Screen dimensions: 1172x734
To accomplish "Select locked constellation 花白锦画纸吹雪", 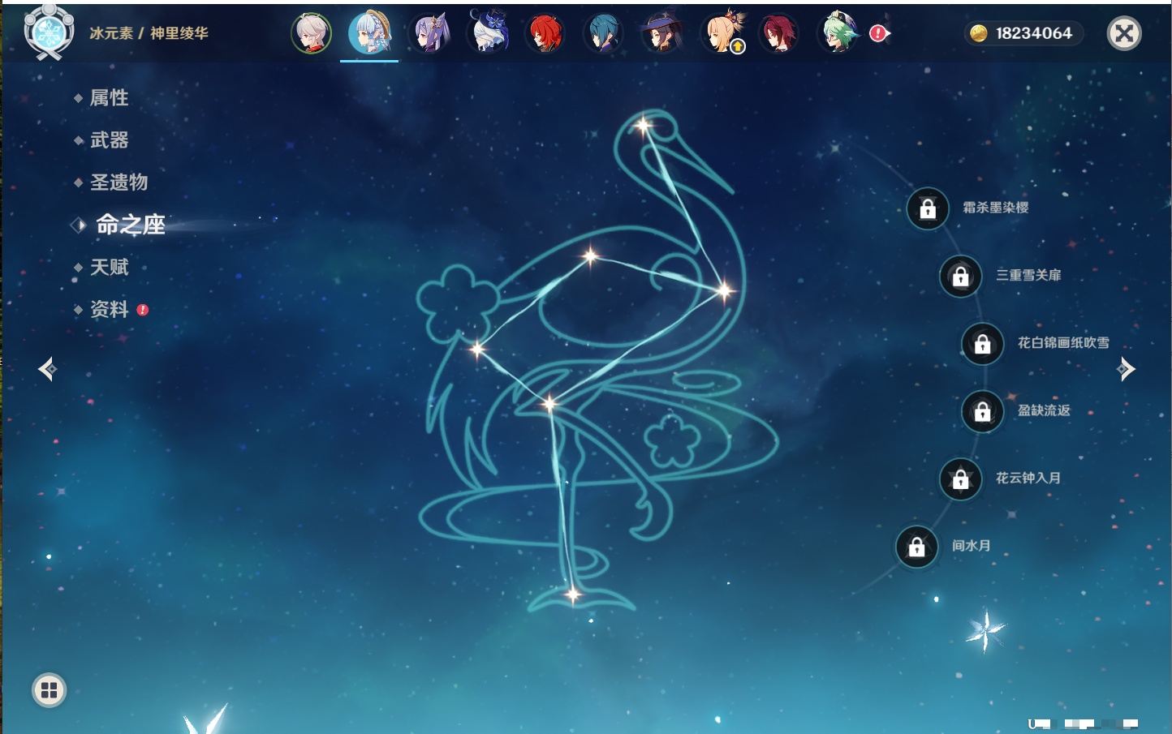I will [x=982, y=344].
